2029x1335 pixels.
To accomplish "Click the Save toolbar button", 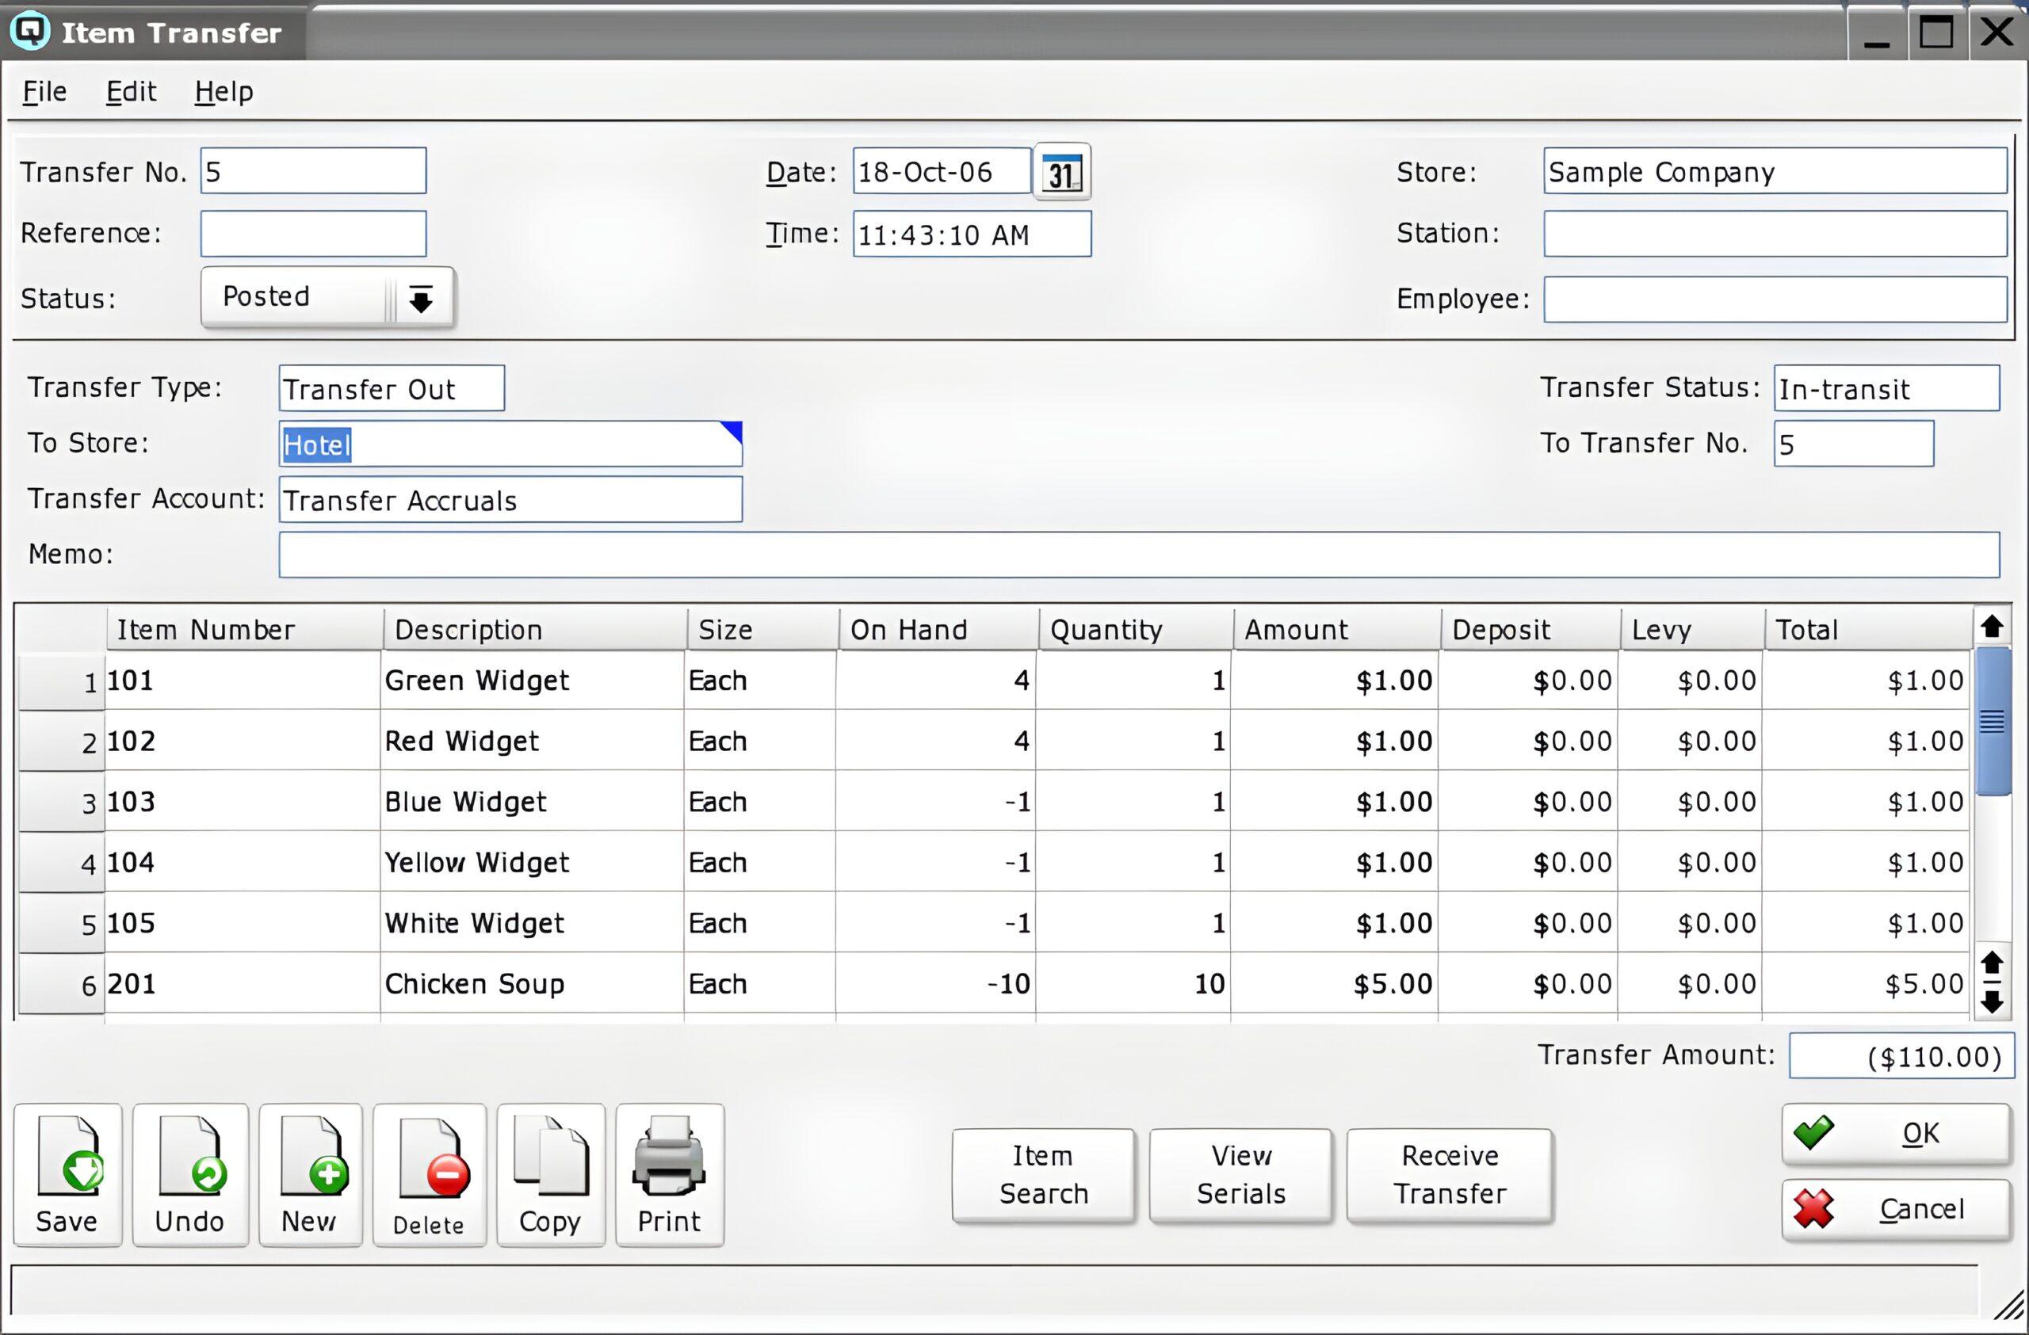I will click(67, 1175).
